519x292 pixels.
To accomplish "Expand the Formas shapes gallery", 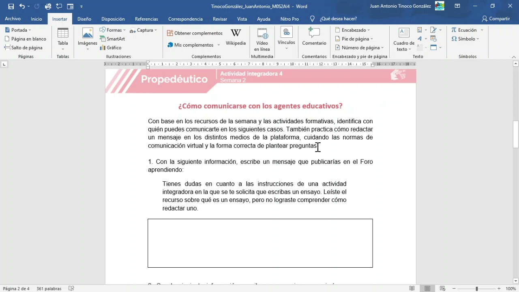I will 113,30.
